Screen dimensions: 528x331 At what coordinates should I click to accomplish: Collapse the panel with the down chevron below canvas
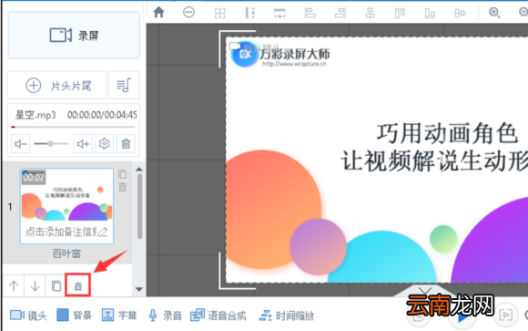(x=425, y=291)
